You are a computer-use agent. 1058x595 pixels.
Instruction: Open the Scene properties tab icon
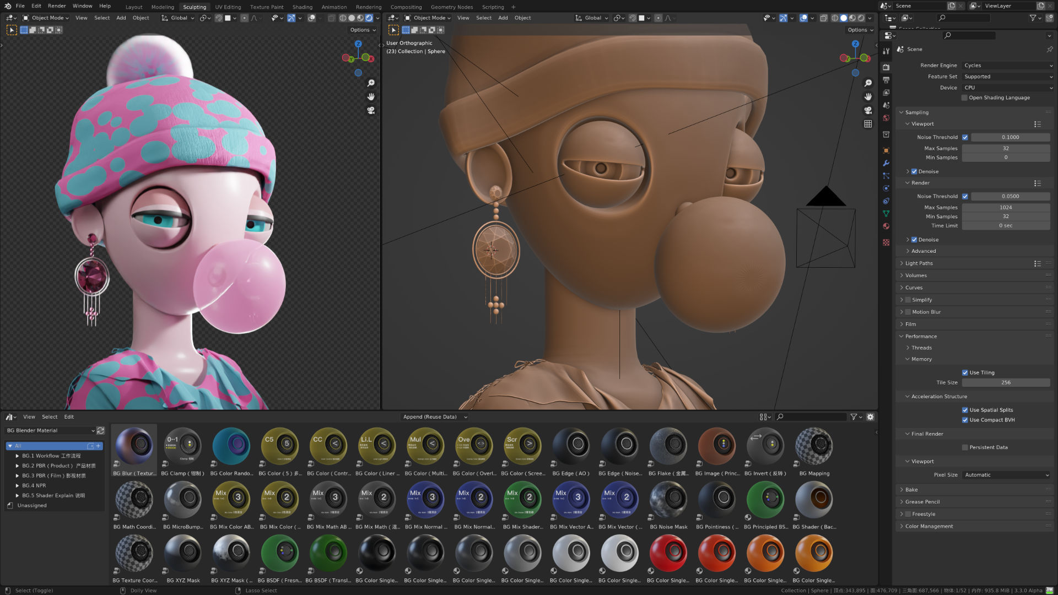pyautogui.click(x=886, y=105)
